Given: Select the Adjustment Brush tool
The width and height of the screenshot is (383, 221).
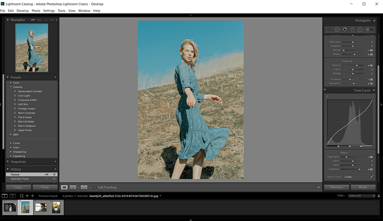Looking at the screenshot, I should [x=369, y=29].
